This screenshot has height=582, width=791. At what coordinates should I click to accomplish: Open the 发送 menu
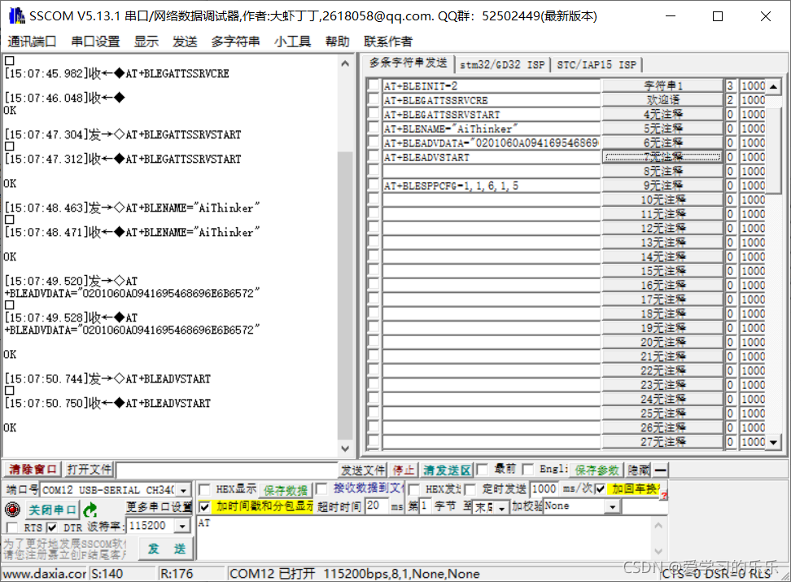185,42
